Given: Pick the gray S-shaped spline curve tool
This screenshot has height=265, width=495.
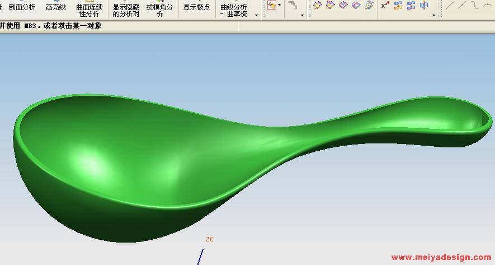Looking at the screenshot, I should pos(474,5).
